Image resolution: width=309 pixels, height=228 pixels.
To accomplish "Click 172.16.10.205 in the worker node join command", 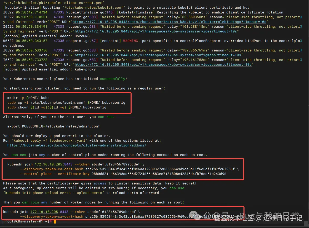I will click(x=44, y=212).
